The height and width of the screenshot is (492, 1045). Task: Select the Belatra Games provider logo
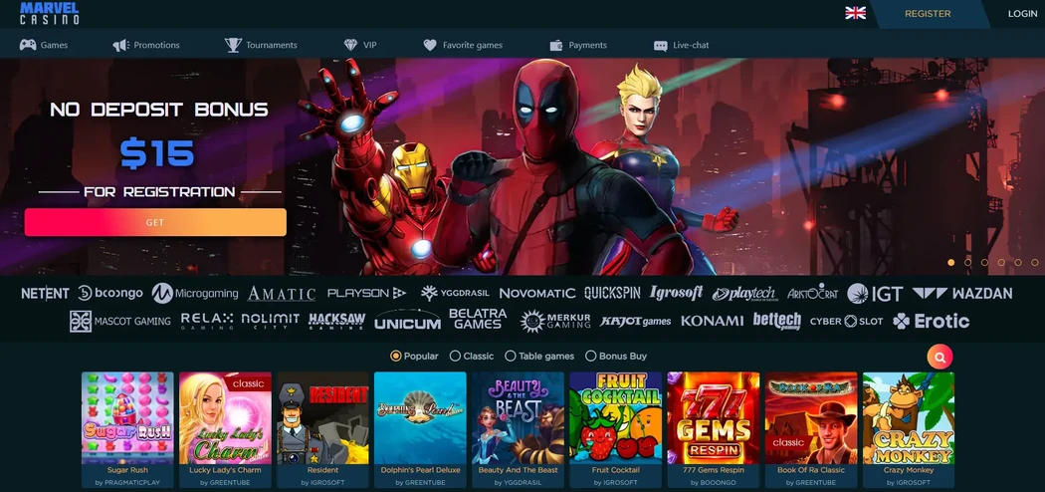point(478,320)
